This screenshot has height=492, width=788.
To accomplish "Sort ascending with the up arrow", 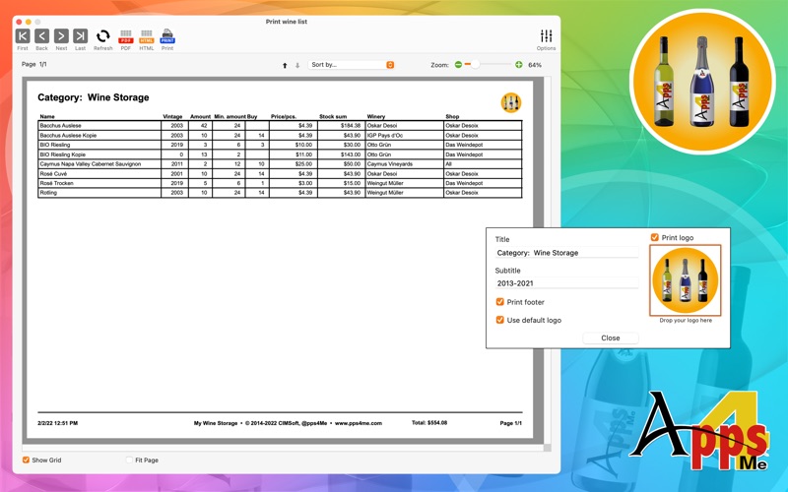I will click(x=285, y=65).
